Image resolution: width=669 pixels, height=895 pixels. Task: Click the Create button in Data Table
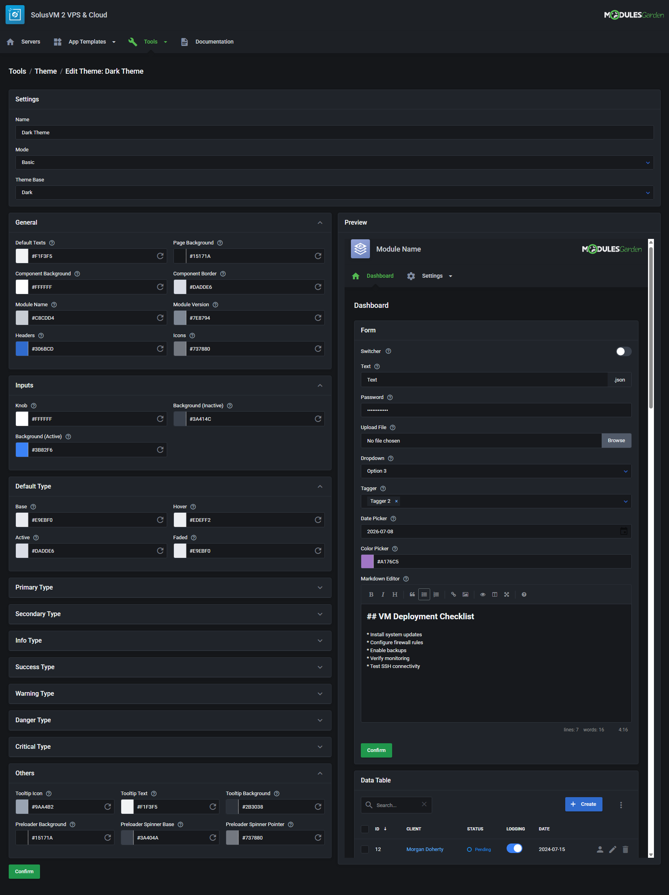(x=583, y=804)
